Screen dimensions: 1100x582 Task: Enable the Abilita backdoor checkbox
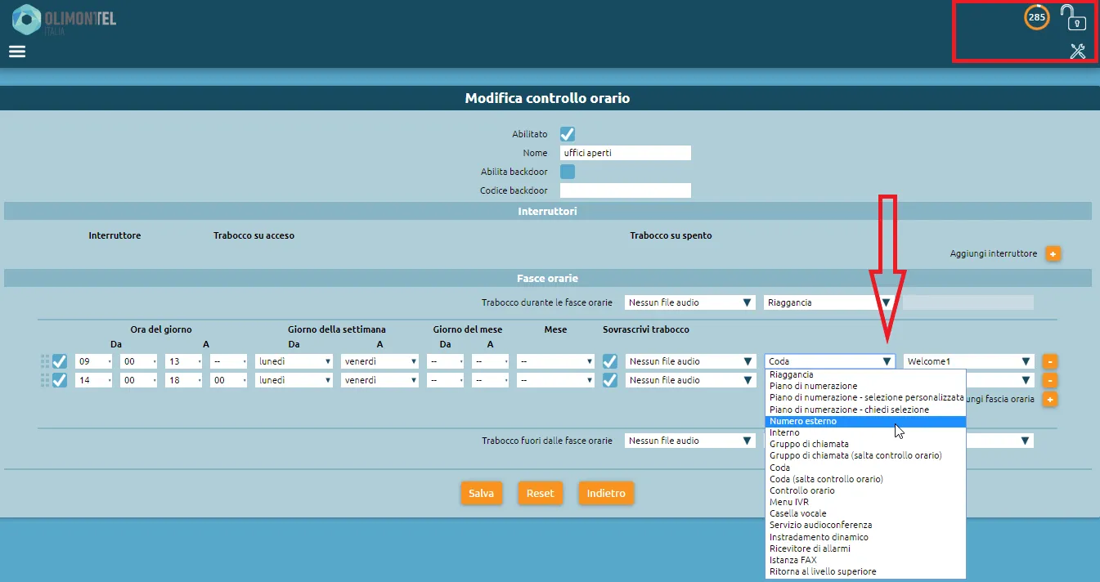(567, 172)
